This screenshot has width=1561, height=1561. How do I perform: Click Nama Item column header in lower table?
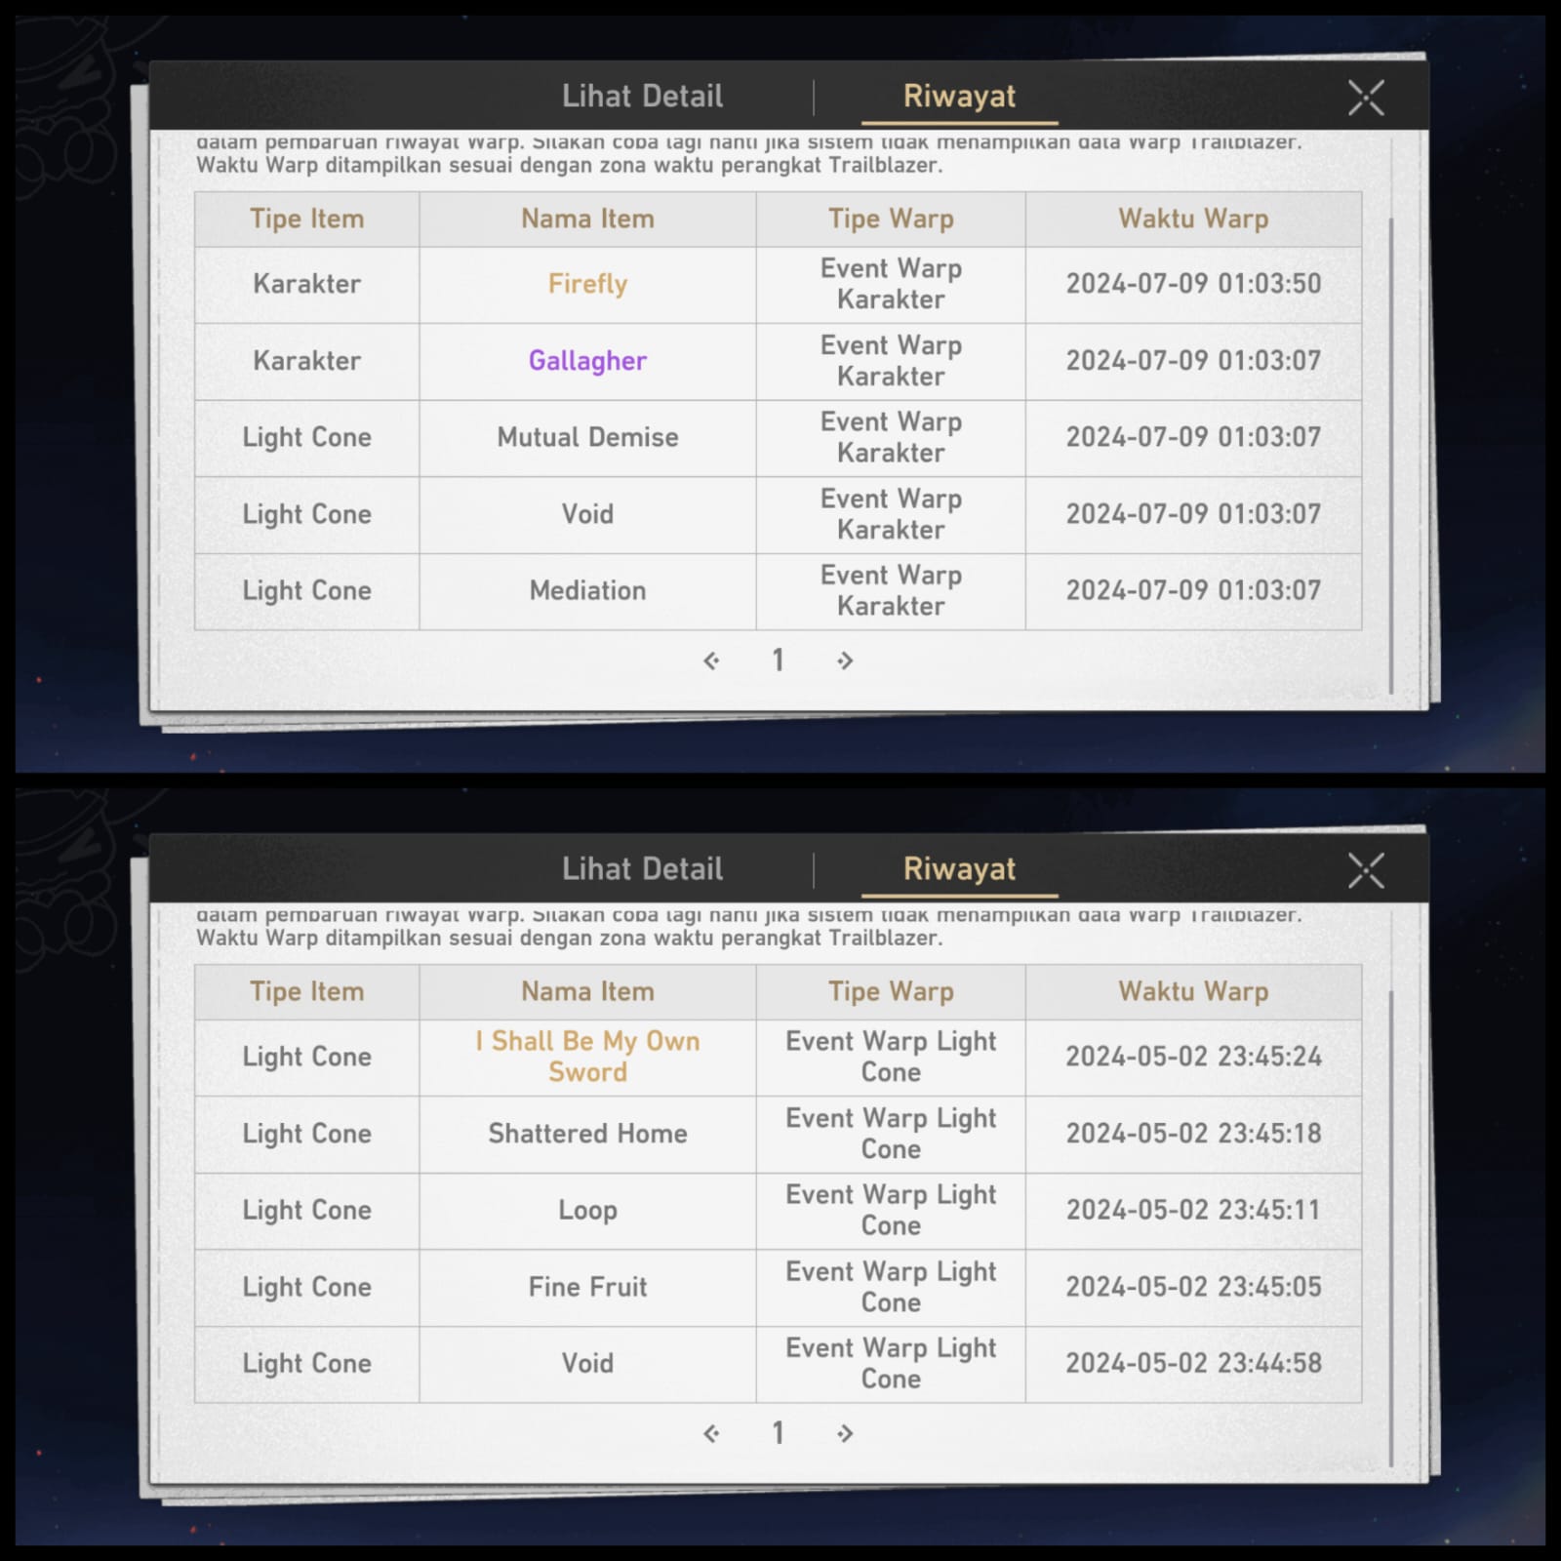pos(587,991)
